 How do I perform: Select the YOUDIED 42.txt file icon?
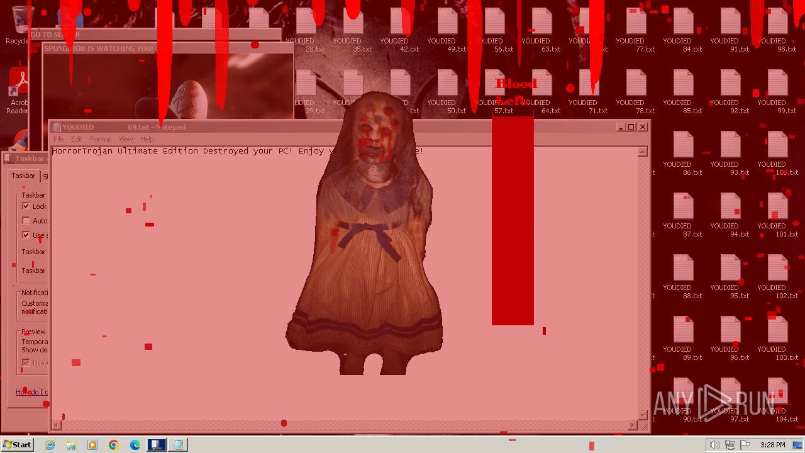point(399,30)
